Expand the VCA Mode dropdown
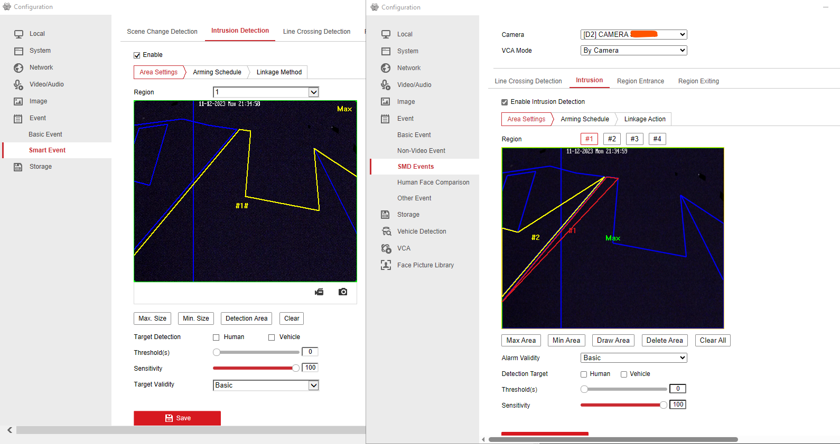 click(633, 51)
